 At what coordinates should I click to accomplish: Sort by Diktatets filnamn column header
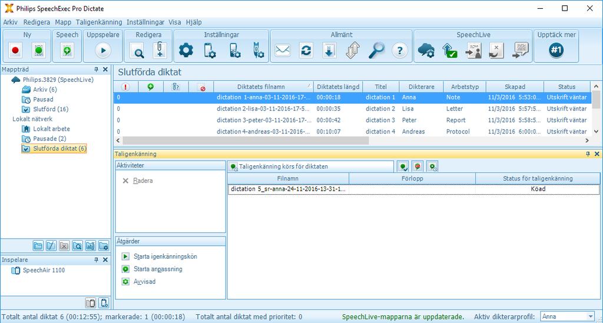[264, 87]
